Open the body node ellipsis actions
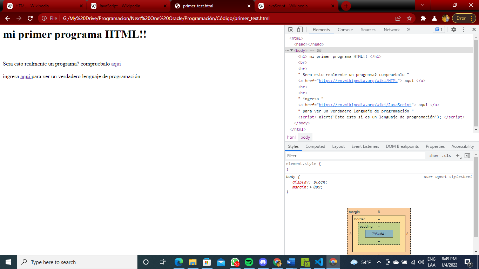Viewport: 479px width, 269px height. click(287, 50)
